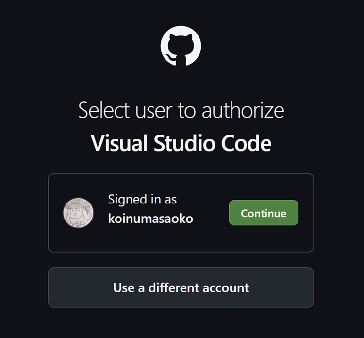This screenshot has height=338, width=364.
Task: Switch accounts using the gray bottom button
Action: [181, 287]
